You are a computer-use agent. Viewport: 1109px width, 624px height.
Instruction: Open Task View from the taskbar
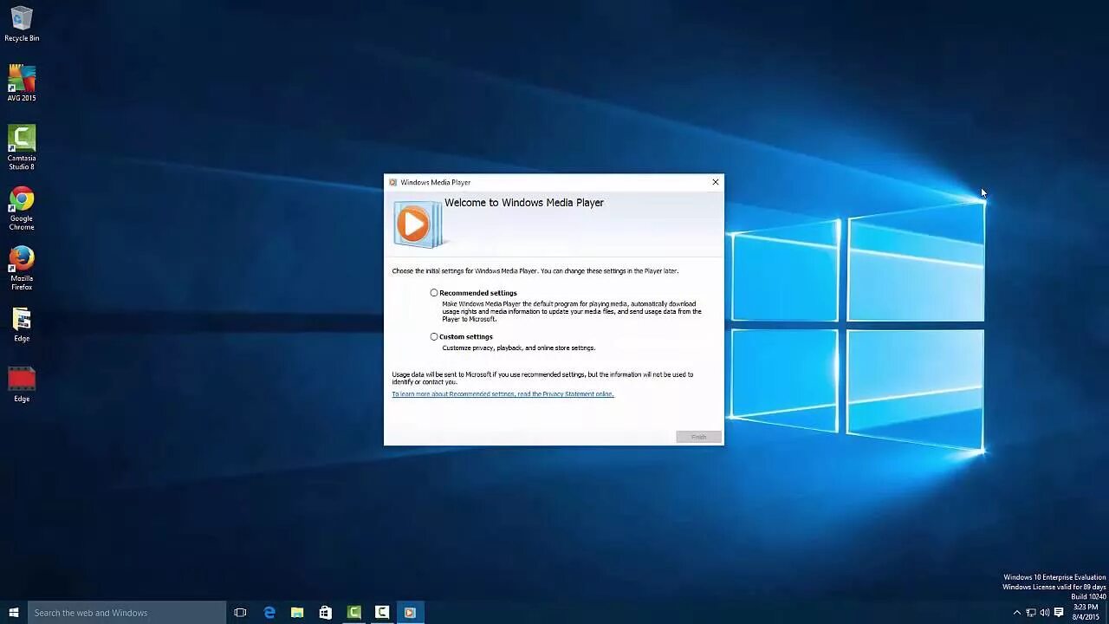point(240,613)
